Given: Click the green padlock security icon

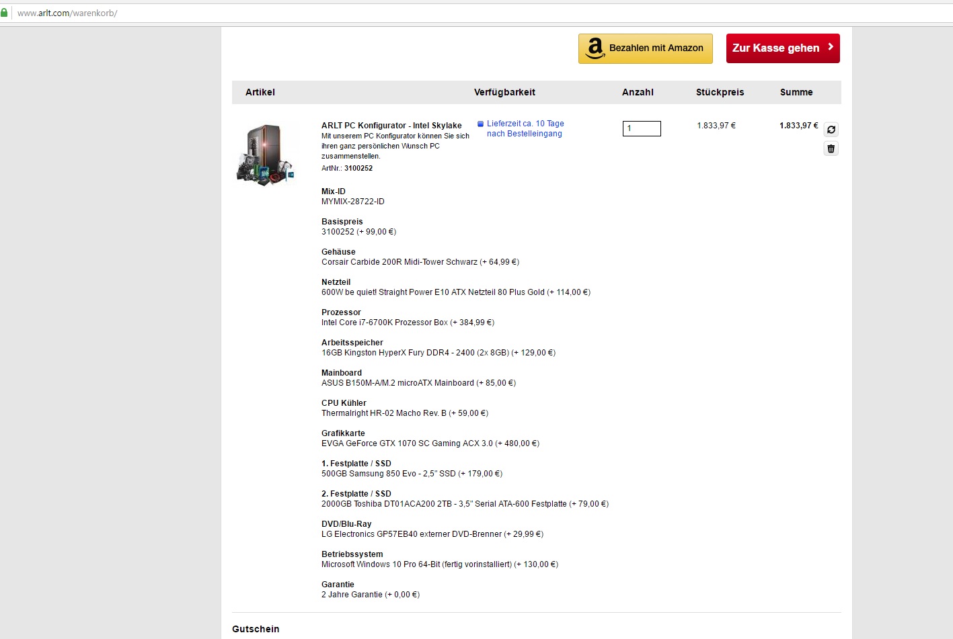Looking at the screenshot, I should 4,13.
